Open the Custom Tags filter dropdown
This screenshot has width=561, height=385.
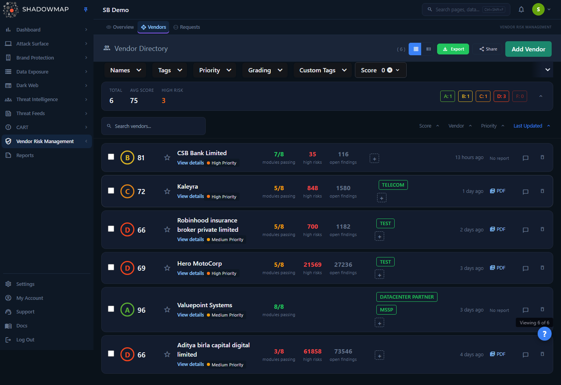(x=323, y=70)
